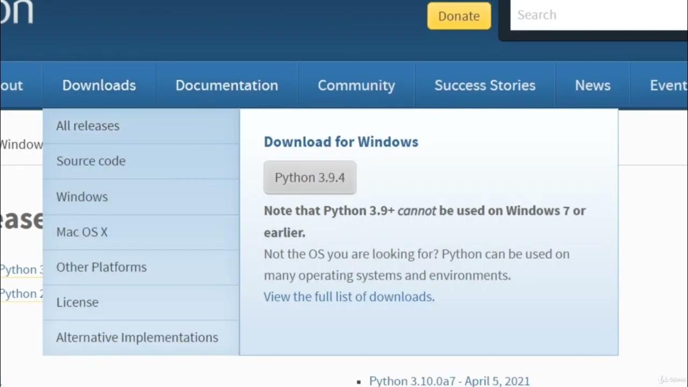Open Python 3.10.0a7 - April 5, 2021 release link
This screenshot has height=387, width=688.
coord(449,381)
